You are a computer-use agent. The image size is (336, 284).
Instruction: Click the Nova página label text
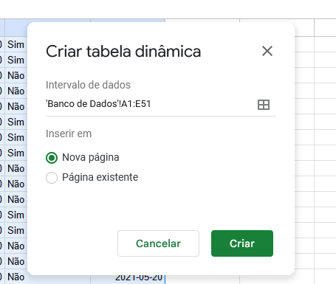click(91, 158)
